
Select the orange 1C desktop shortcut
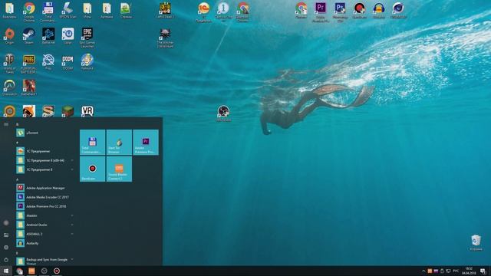click(x=203, y=11)
